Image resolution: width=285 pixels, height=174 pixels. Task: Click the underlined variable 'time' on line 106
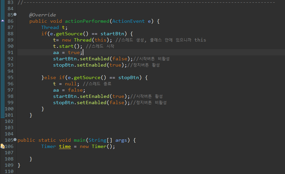click(65, 146)
